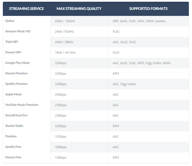Select the 16bit / 44.1kHz quality cell

click(65, 52)
